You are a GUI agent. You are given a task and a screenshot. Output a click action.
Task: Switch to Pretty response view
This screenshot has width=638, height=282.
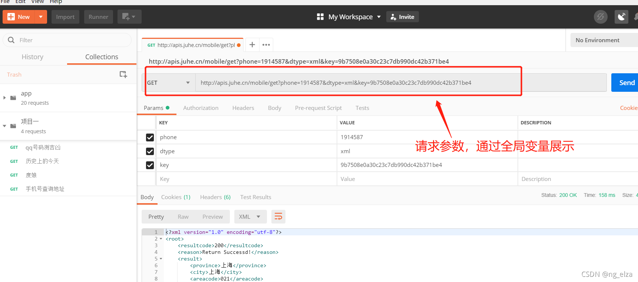pos(156,217)
